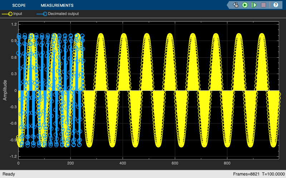The height and width of the screenshot is (178, 286).
Task: Click the T=100.0000 time readout
Action: (273, 174)
